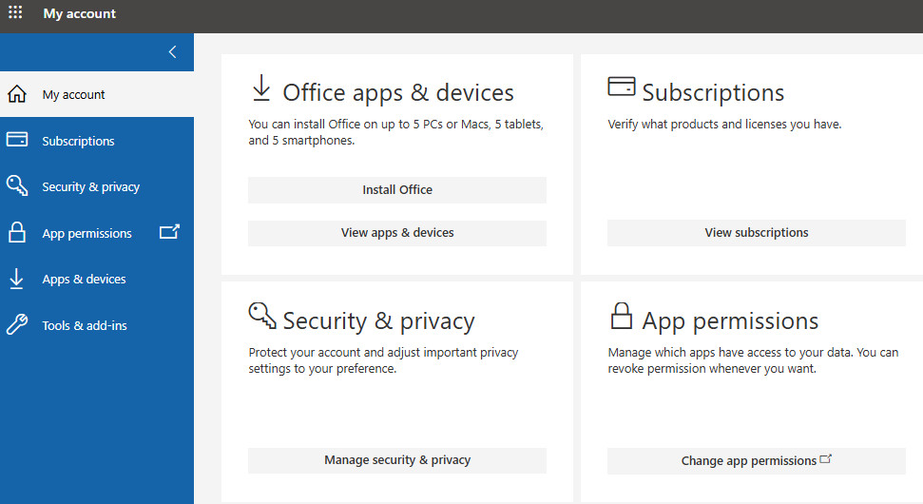Click View apps & devices button
This screenshot has width=923, height=504.
397,233
